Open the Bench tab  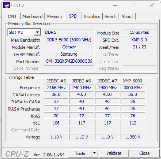111,17
